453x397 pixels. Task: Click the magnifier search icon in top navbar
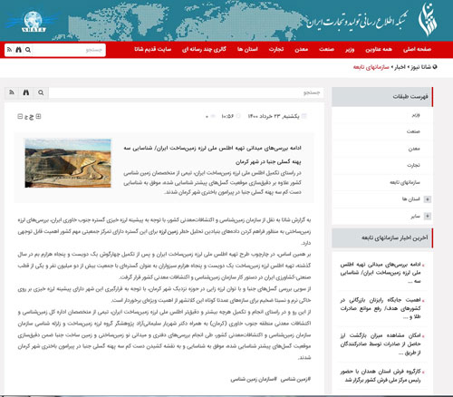click(x=28, y=50)
